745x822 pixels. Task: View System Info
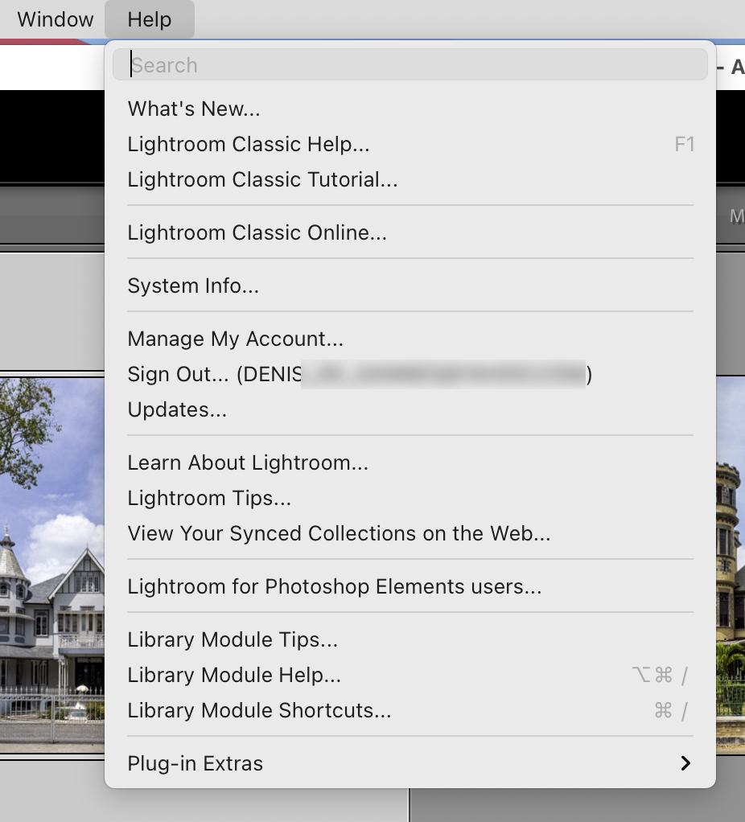[193, 286]
